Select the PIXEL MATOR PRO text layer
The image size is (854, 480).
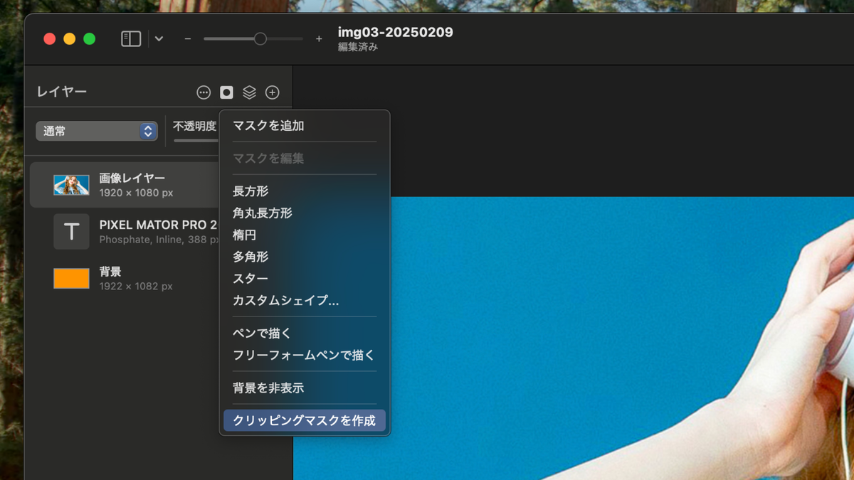point(125,232)
